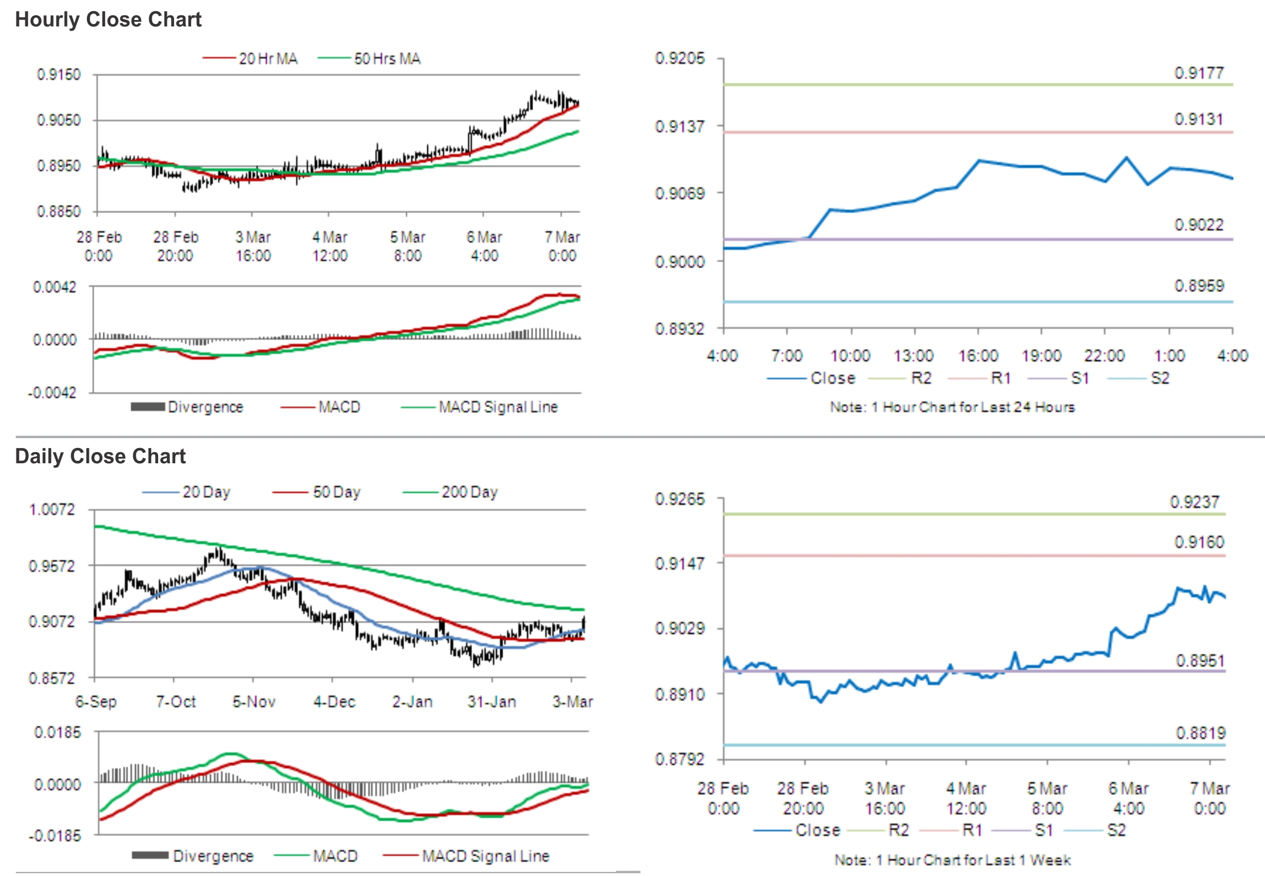Select the 'S1' legend in 24-hour chart
Image resolution: width=1265 pixels, height=876 pixels.
pyautogui.click(x=1059, y=378)
